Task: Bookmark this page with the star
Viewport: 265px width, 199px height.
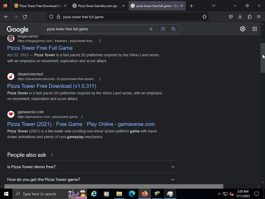Action: pos(204,17)
